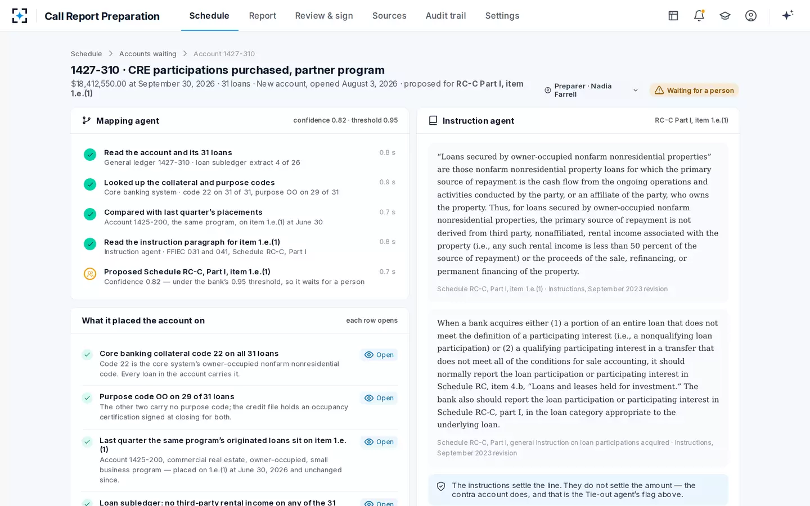Open the user account profile icon
This screenshot has height=506, width=810.
click(x=751, y=16)
